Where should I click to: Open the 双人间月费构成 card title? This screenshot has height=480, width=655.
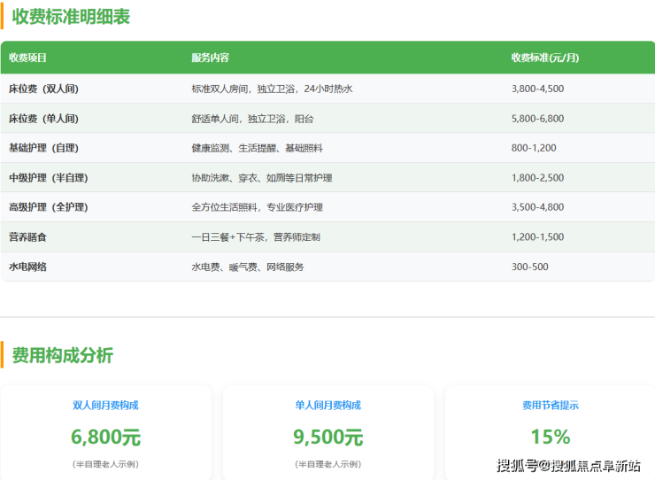coord(105,406)
